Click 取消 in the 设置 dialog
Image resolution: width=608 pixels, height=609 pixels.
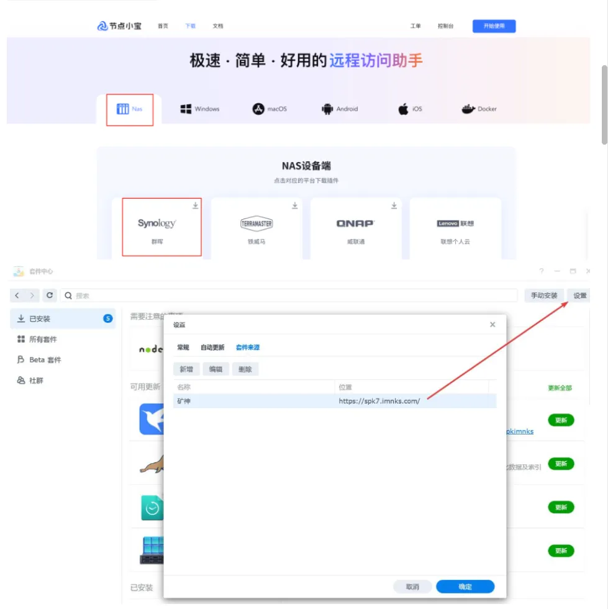pyautogui.click(x=412, y=587)
